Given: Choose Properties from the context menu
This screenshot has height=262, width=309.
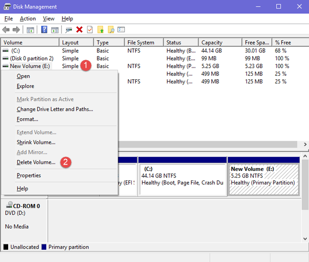Looking at the screenshot, I should point(60,176).
